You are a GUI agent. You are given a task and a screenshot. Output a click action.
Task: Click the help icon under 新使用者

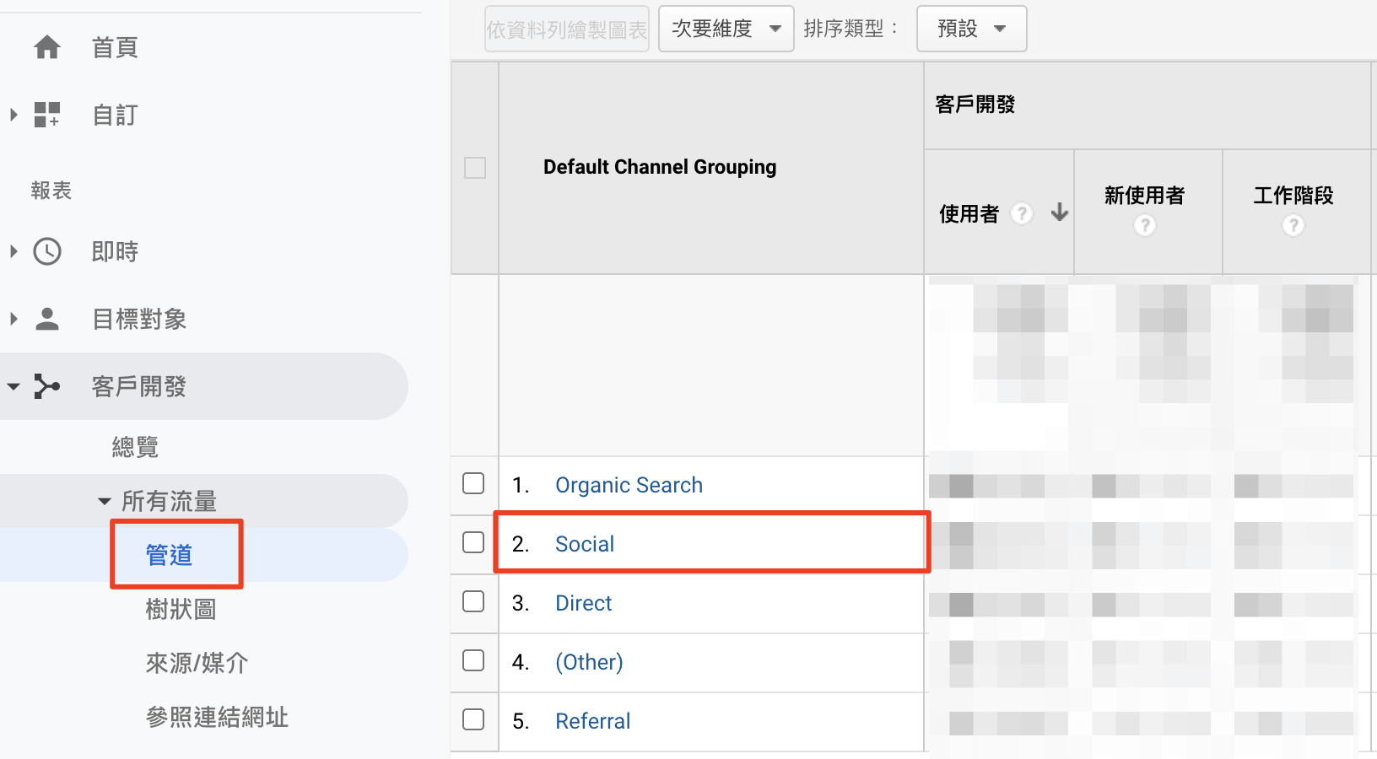pos(1144,226)
